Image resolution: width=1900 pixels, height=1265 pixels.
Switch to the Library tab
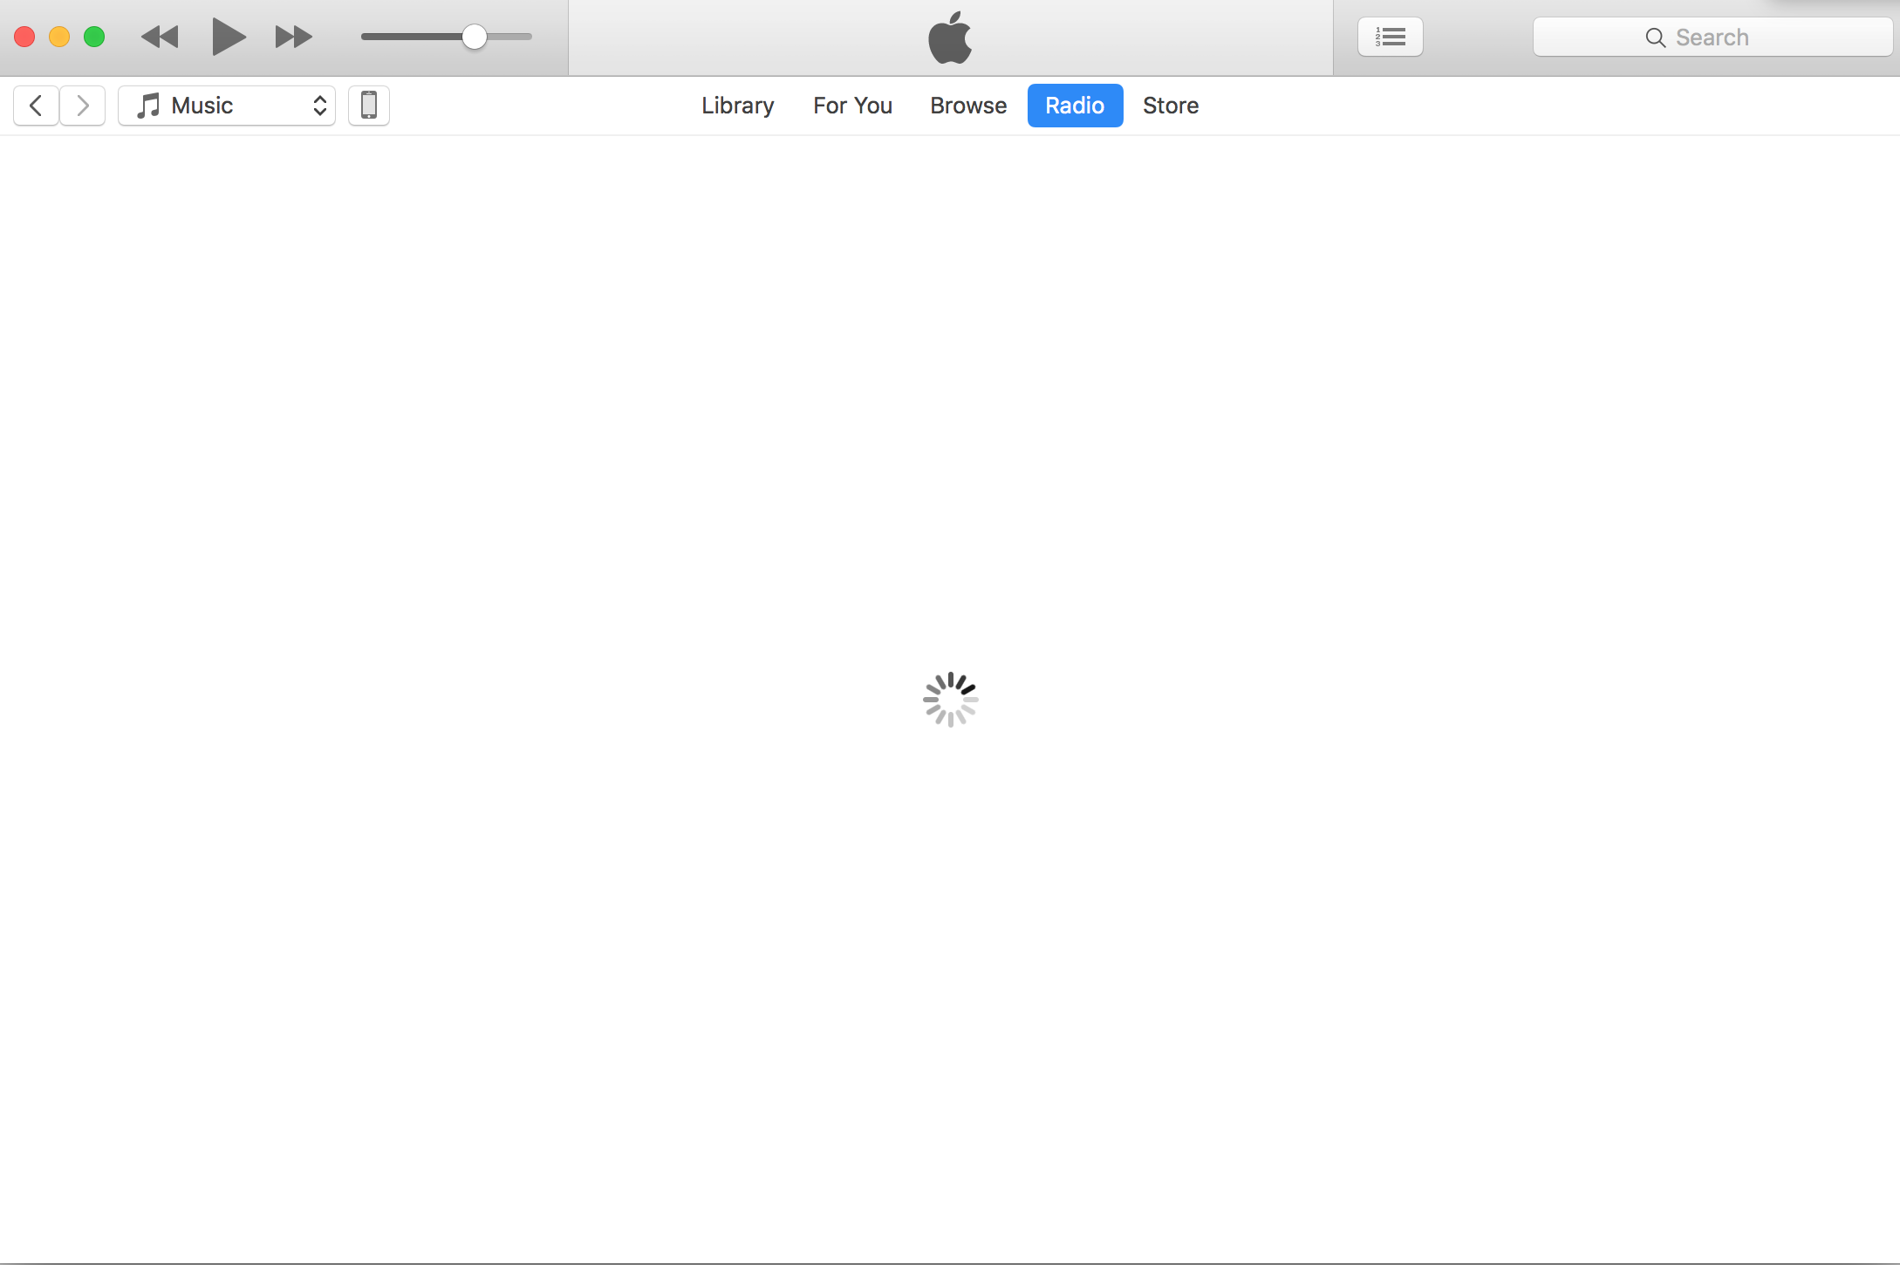tap(737, 106)
